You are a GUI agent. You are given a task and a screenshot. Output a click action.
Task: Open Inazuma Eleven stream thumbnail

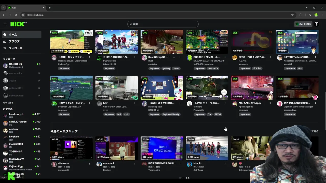pyautogui.click(x=71, y=42)
